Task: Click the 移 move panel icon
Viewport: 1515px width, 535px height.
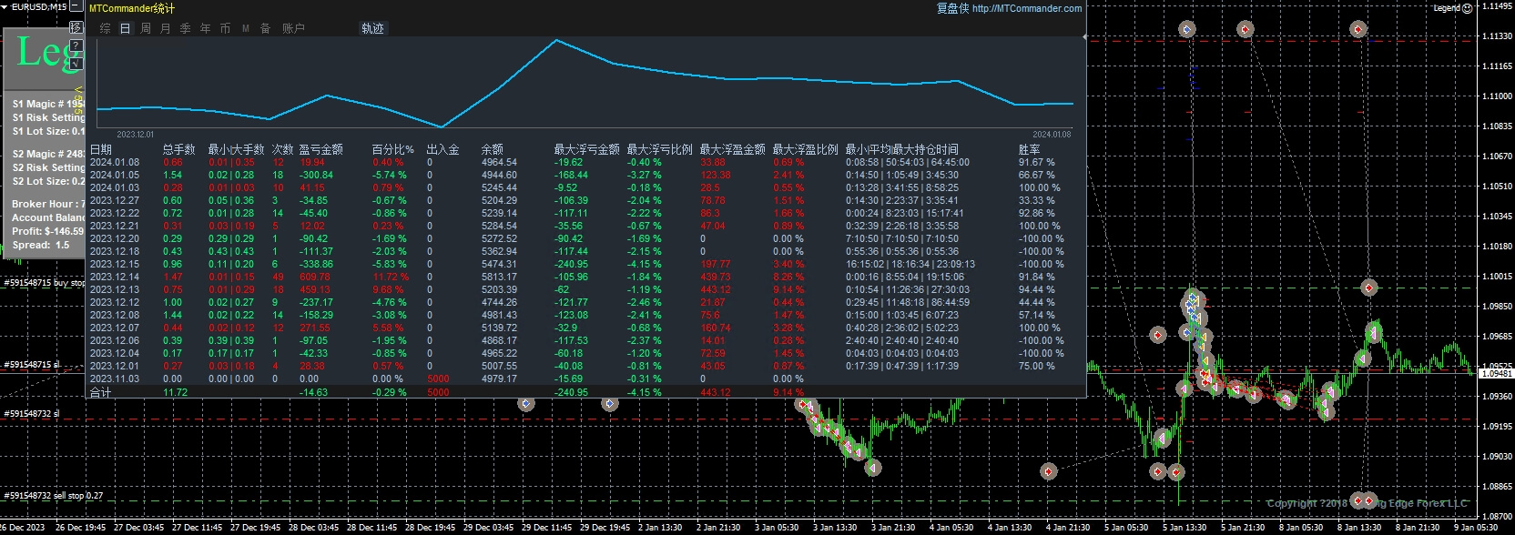Action: [x=76, y=27]
